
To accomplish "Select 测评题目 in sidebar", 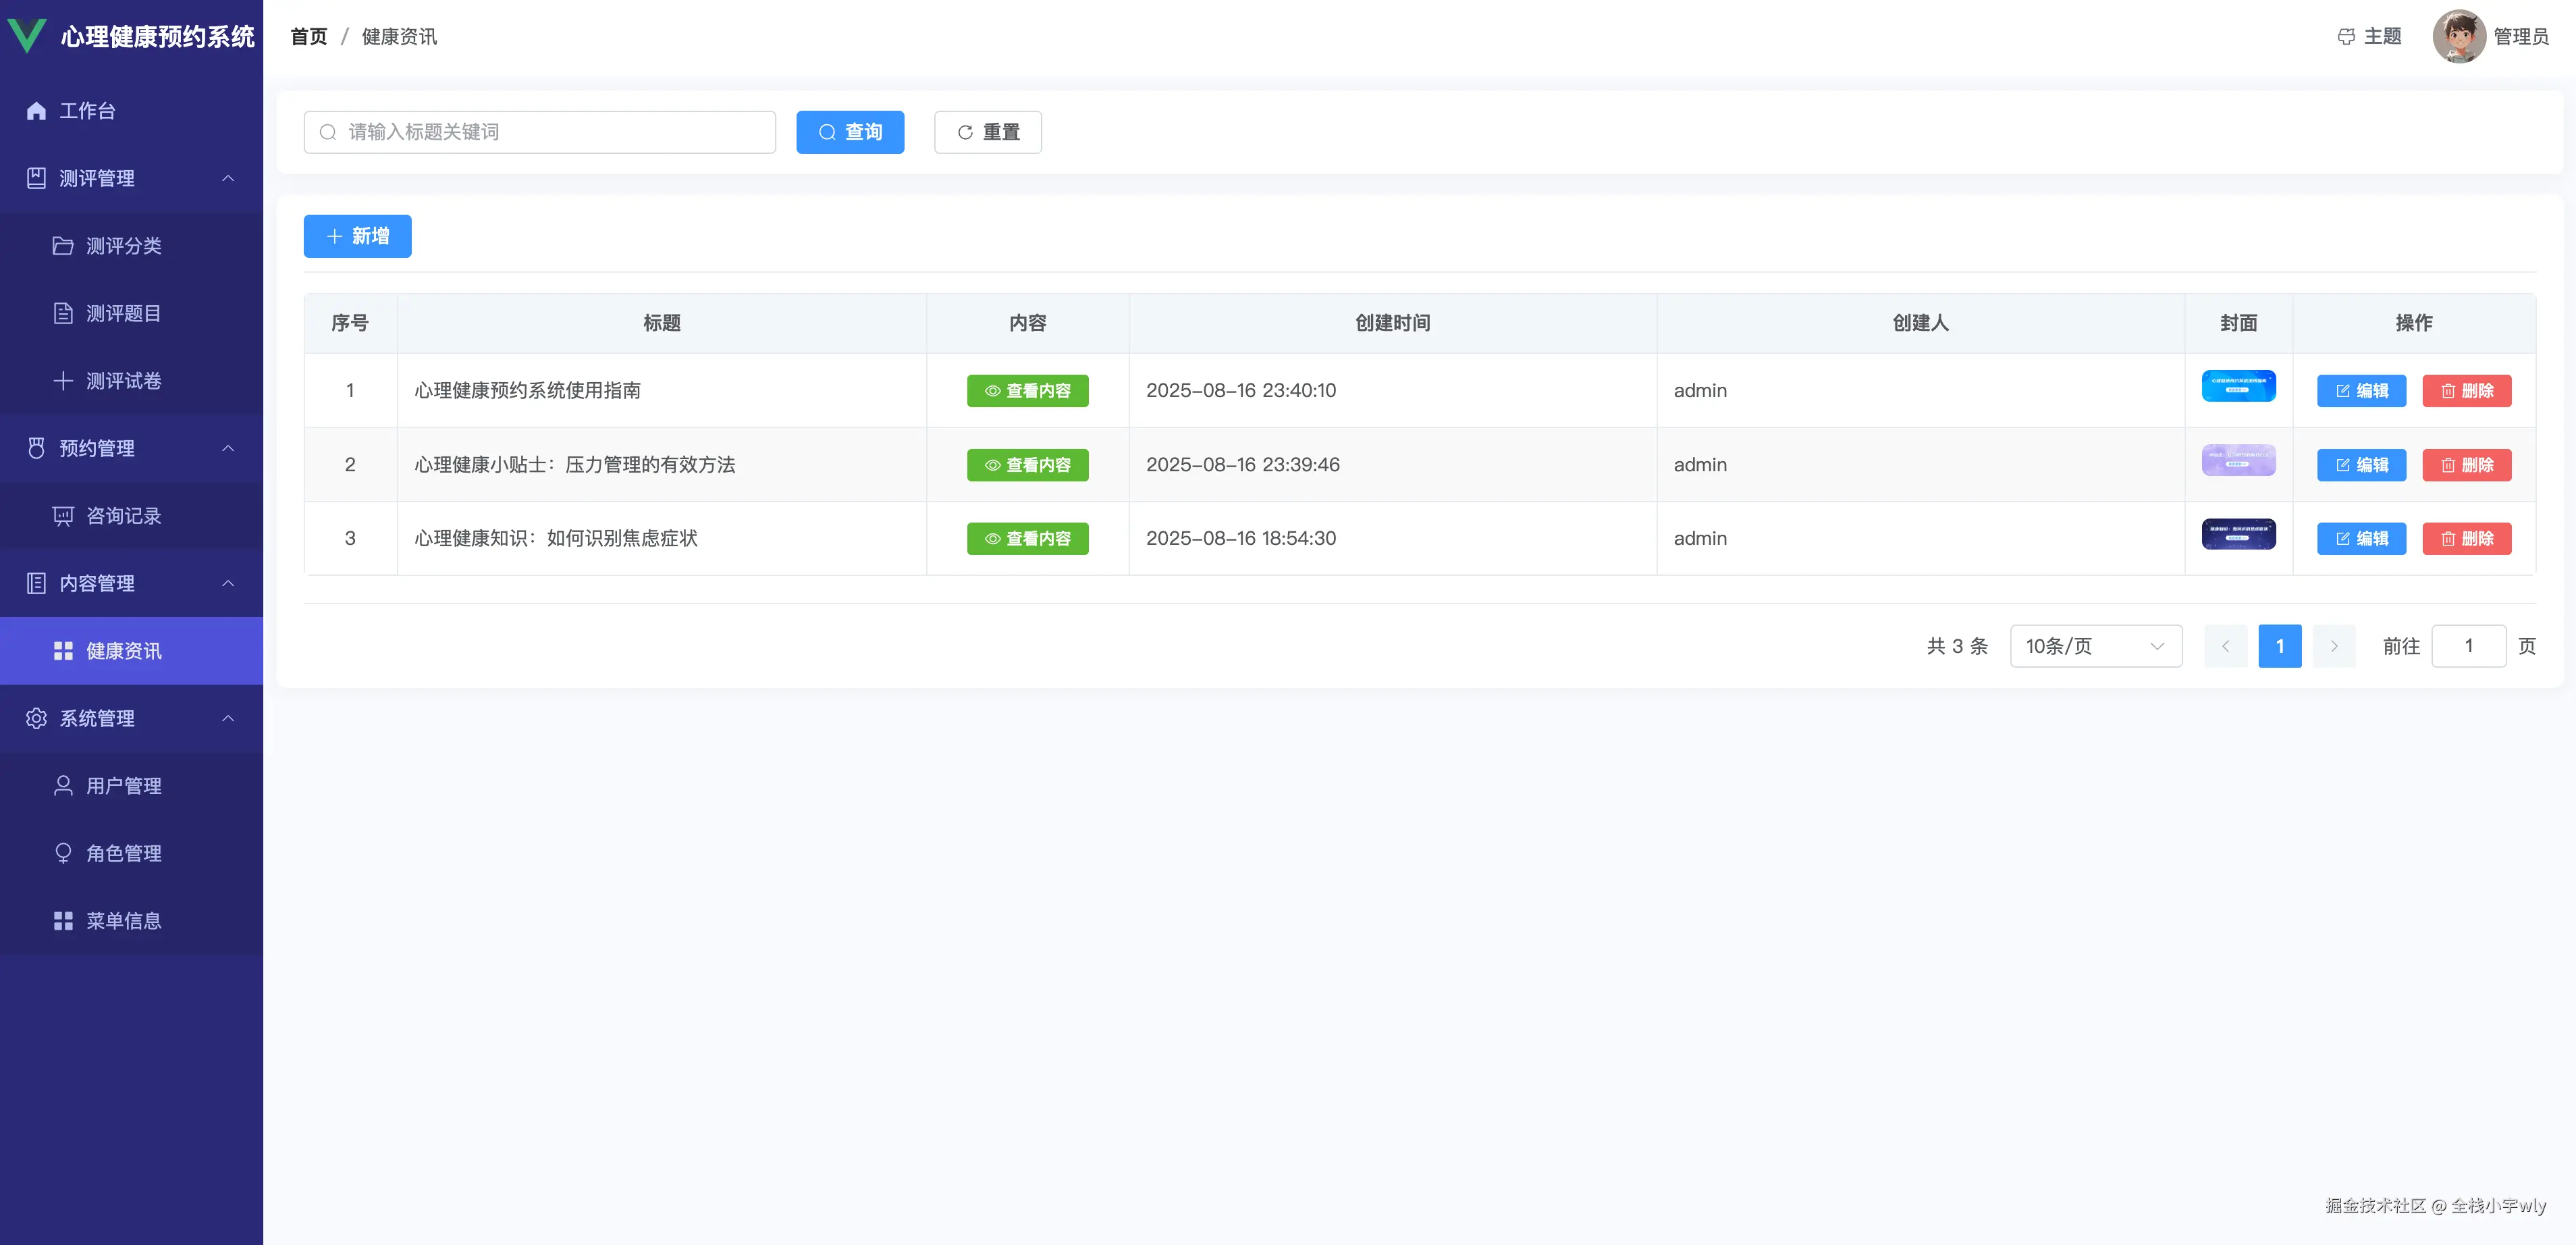I will [x=123, y=313].
